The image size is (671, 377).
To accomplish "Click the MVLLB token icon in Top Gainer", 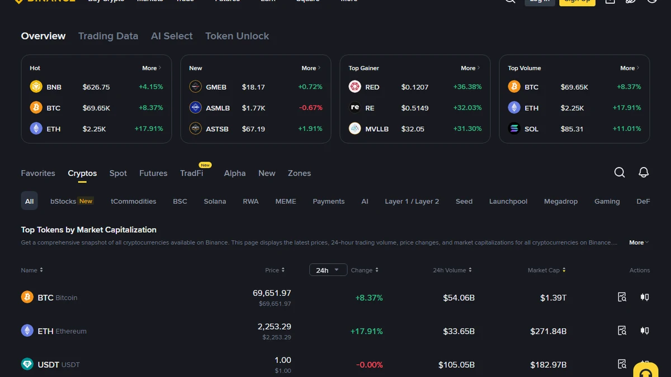I will click(355, 128).
